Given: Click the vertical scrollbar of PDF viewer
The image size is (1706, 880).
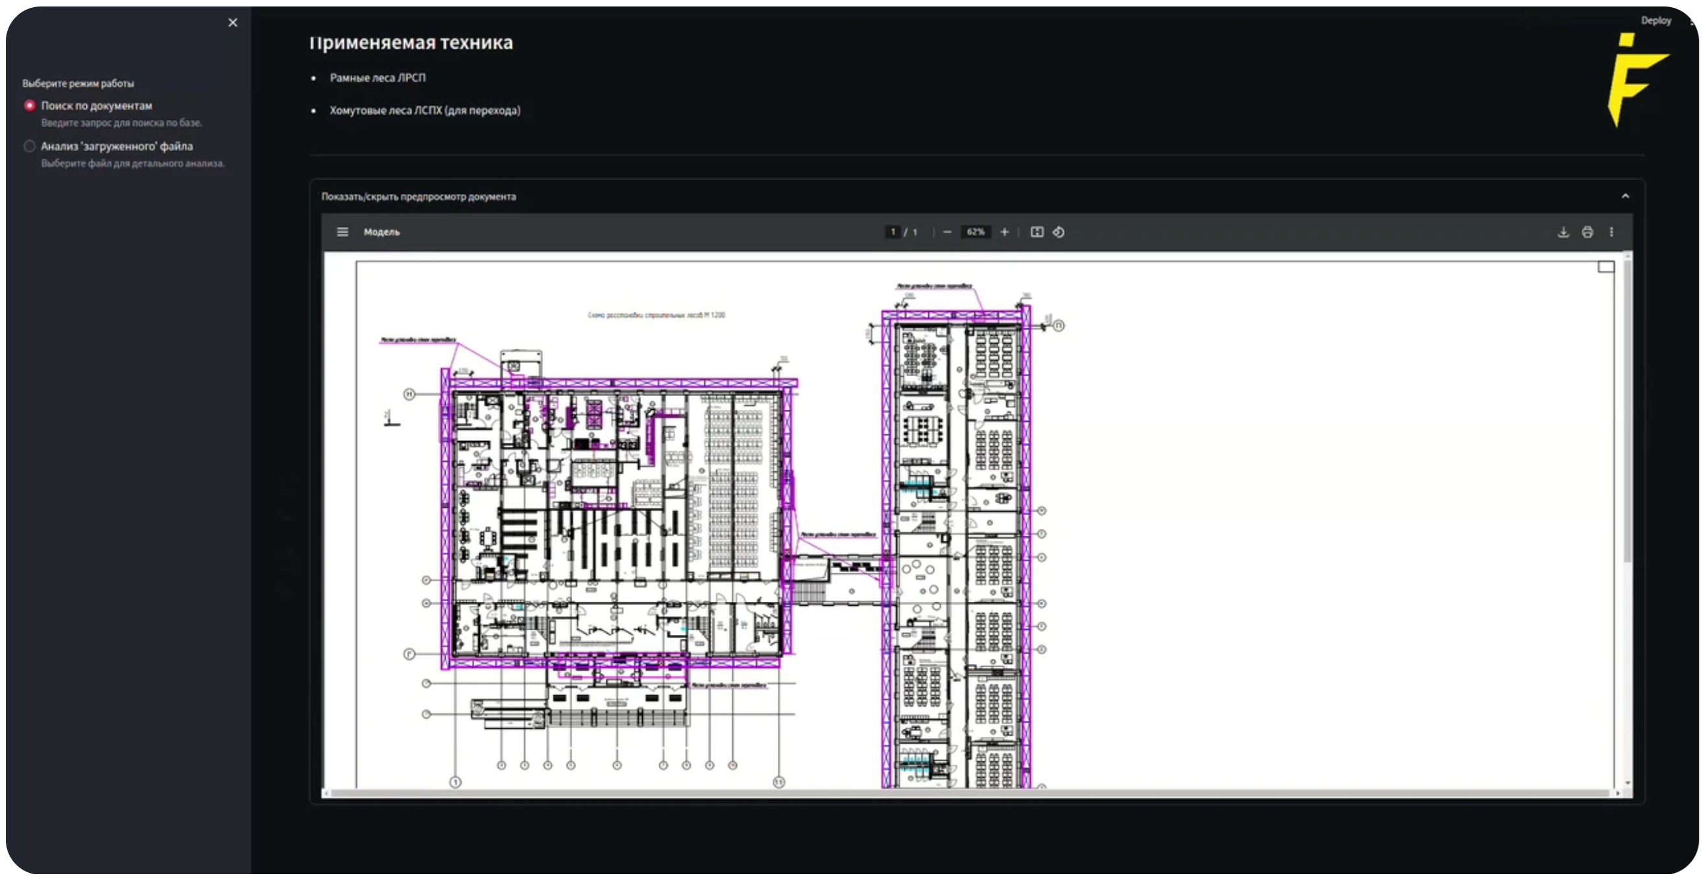Looking at the screenshot, I should tap(1628, 410).
